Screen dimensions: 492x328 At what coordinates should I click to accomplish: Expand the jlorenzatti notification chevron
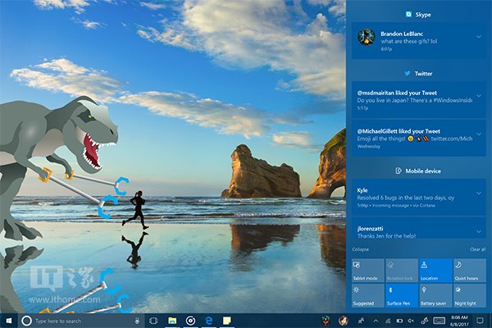[479, 231]
